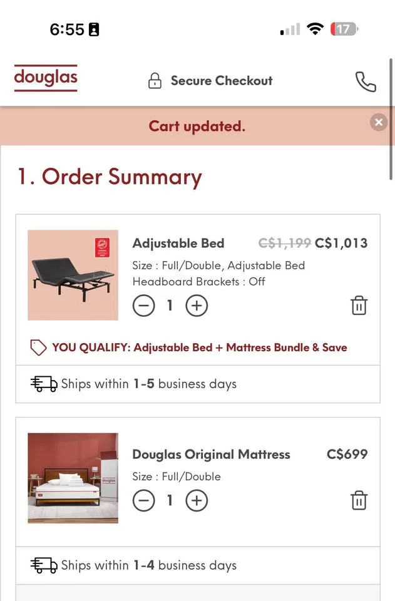
Task: Delete Douglas Original Mattress via trash icon
Action: coord(358,500)
